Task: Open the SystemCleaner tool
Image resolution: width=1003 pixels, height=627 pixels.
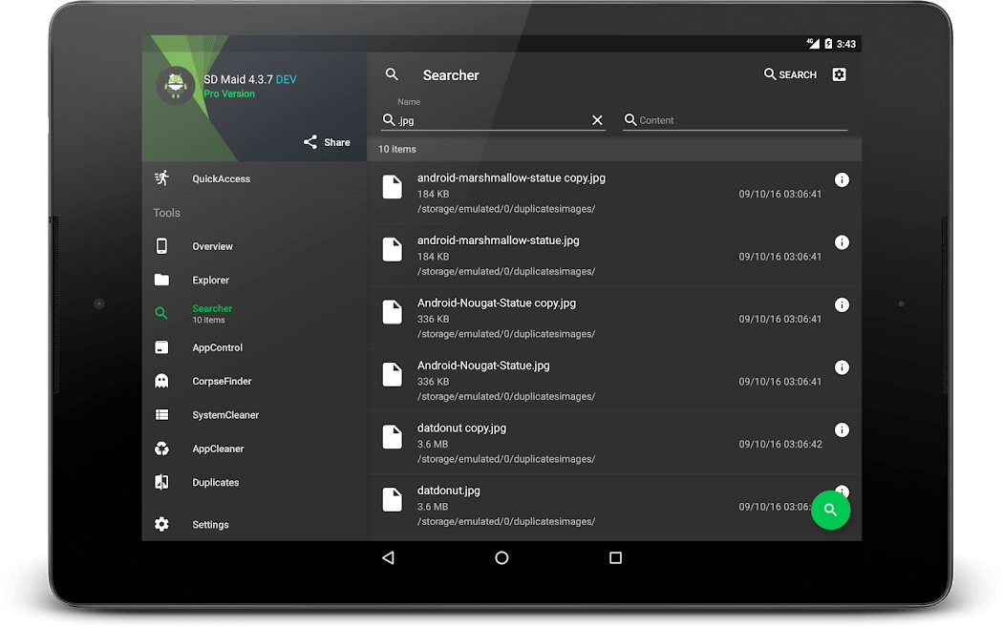Action: (224, 414)
